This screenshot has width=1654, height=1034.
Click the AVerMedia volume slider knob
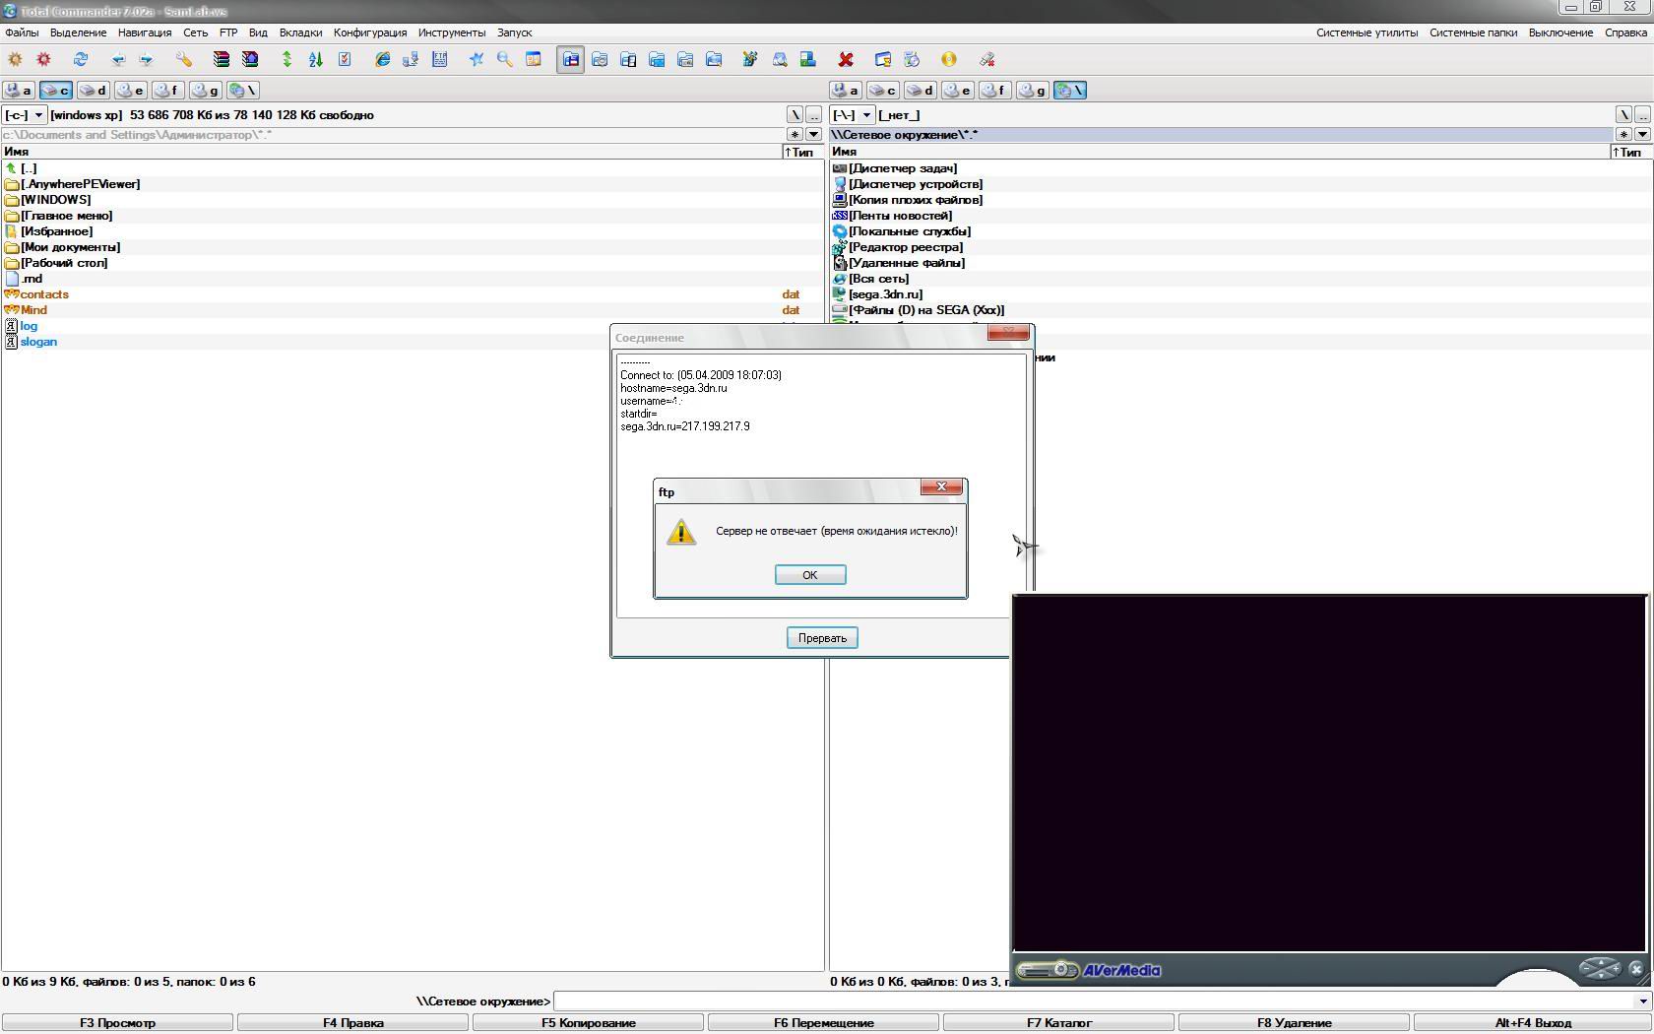(1060, 970)
